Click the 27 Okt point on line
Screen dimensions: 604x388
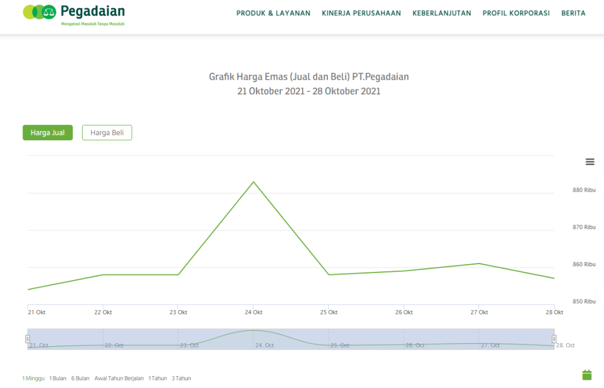point(479,264)
